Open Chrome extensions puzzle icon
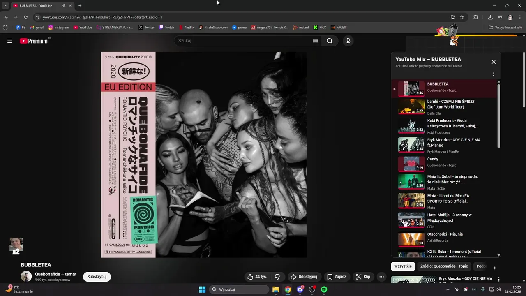526x296 pixels. point(476,17)
